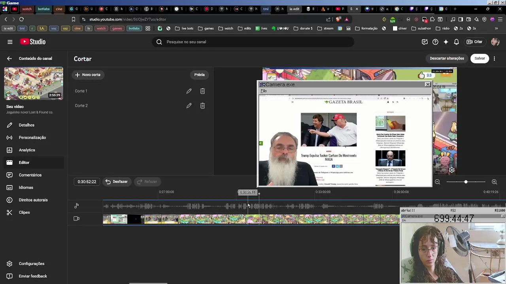Edit Corte 2 with pencil icon
The height and width of the screenshot is (284, 506).
tap(189, 106)
